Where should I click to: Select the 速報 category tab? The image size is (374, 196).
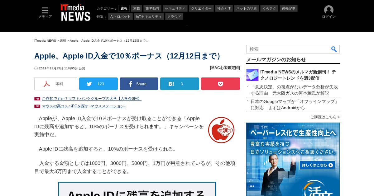[124, 8]
